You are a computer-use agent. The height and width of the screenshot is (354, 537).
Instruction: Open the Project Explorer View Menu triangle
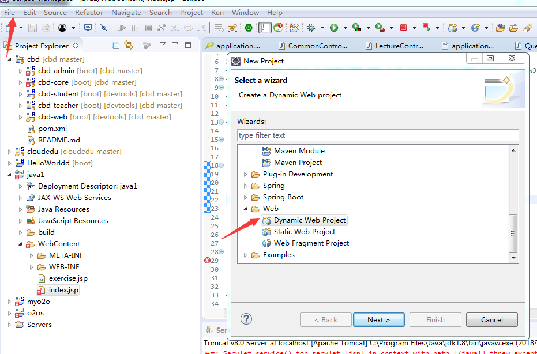(x=163, y=44)
